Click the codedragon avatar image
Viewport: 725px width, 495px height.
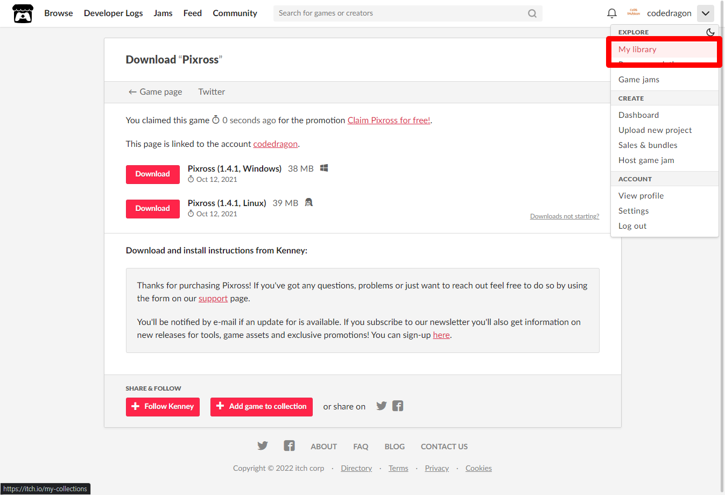(x=634, y=13)
